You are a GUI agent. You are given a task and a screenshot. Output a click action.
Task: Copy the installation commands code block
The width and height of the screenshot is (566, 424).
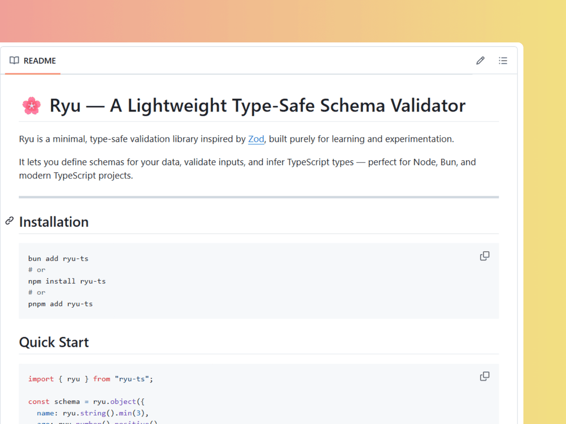(x=485, y=256)
